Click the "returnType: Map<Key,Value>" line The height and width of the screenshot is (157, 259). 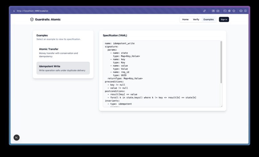pyautogui.click(x=125, y=78)
